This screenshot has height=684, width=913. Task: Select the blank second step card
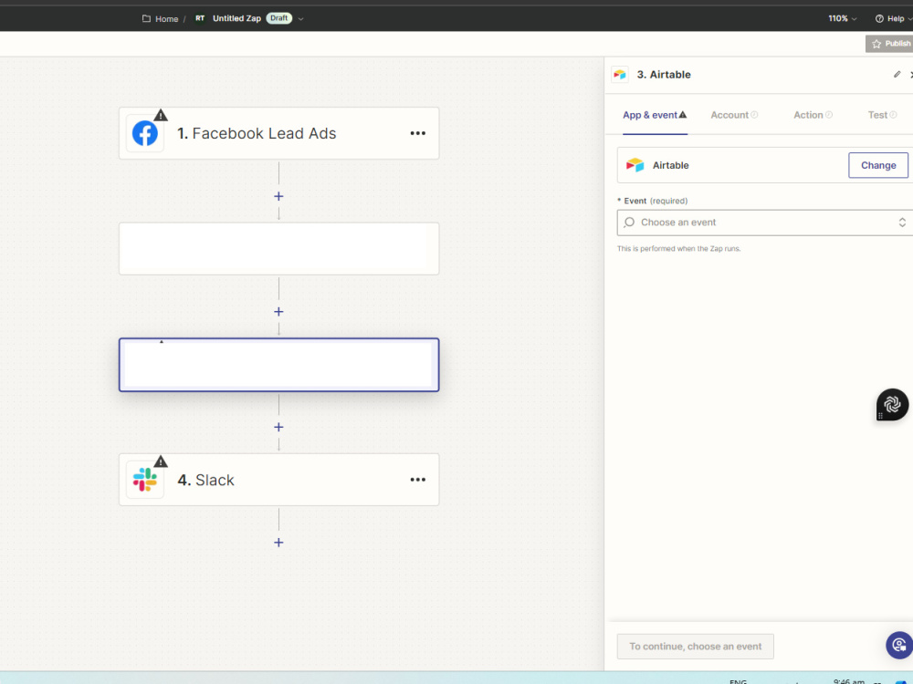(x=278, y=248)
